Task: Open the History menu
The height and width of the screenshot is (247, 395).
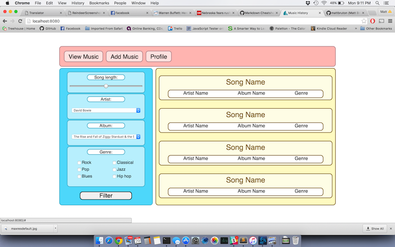Action: 78,3
